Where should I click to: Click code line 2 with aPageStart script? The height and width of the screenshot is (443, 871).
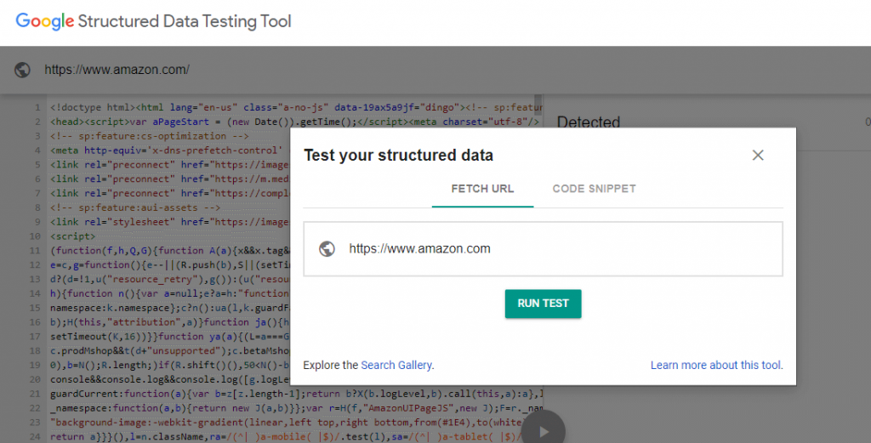coord(294,122)
